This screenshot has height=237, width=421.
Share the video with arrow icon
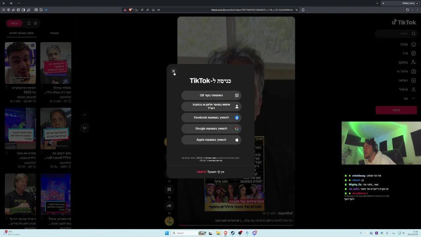point(169,206)
